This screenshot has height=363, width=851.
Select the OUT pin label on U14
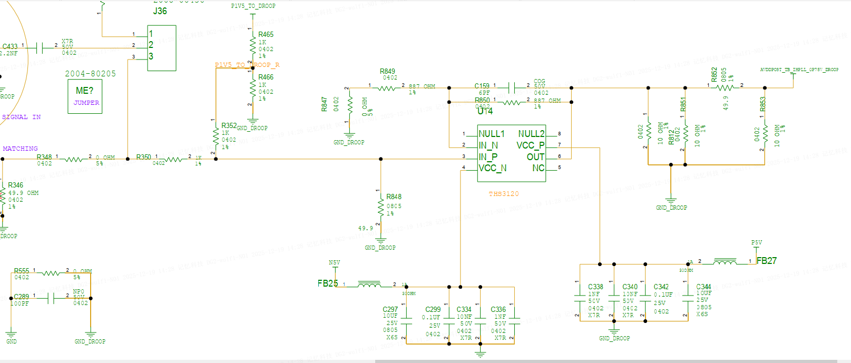click(x=535, y=156)
